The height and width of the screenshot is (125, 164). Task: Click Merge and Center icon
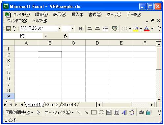coord(105,29)
